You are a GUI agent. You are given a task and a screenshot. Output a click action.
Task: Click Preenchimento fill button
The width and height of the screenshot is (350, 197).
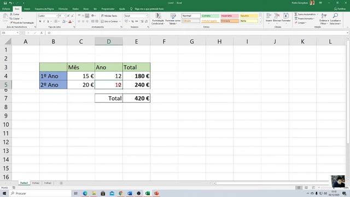[x=304, y=19]
